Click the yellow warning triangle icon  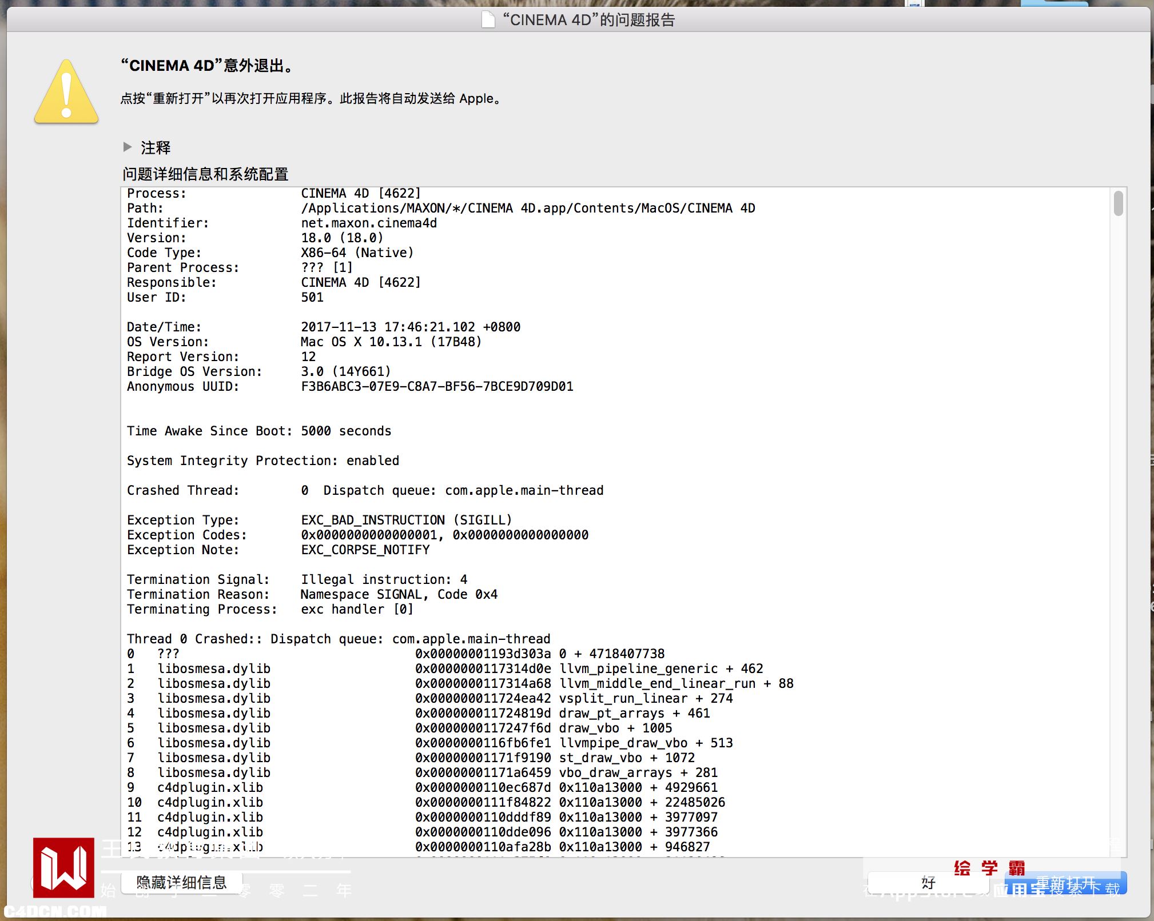66,94
